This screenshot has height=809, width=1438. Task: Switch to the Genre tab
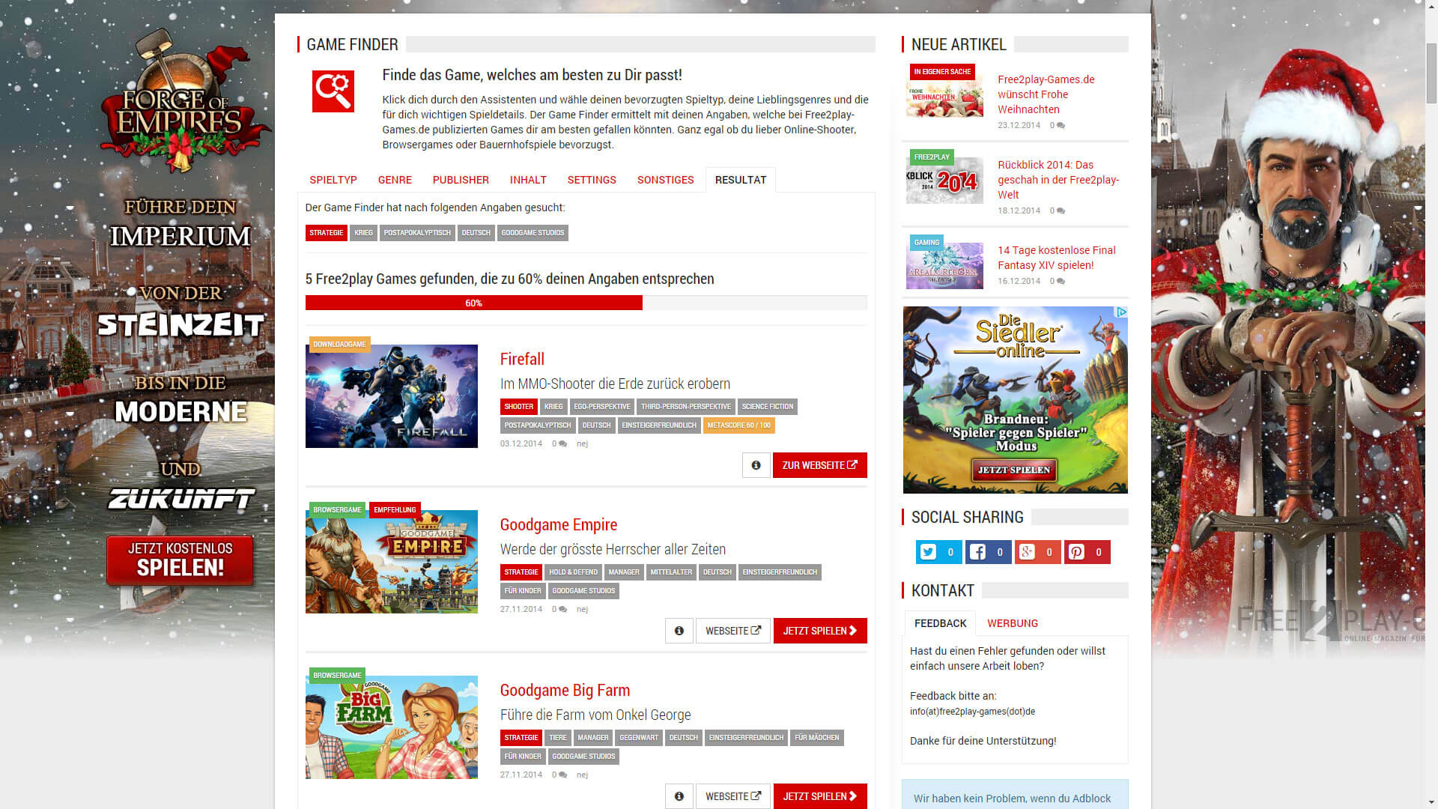point(395,180)
